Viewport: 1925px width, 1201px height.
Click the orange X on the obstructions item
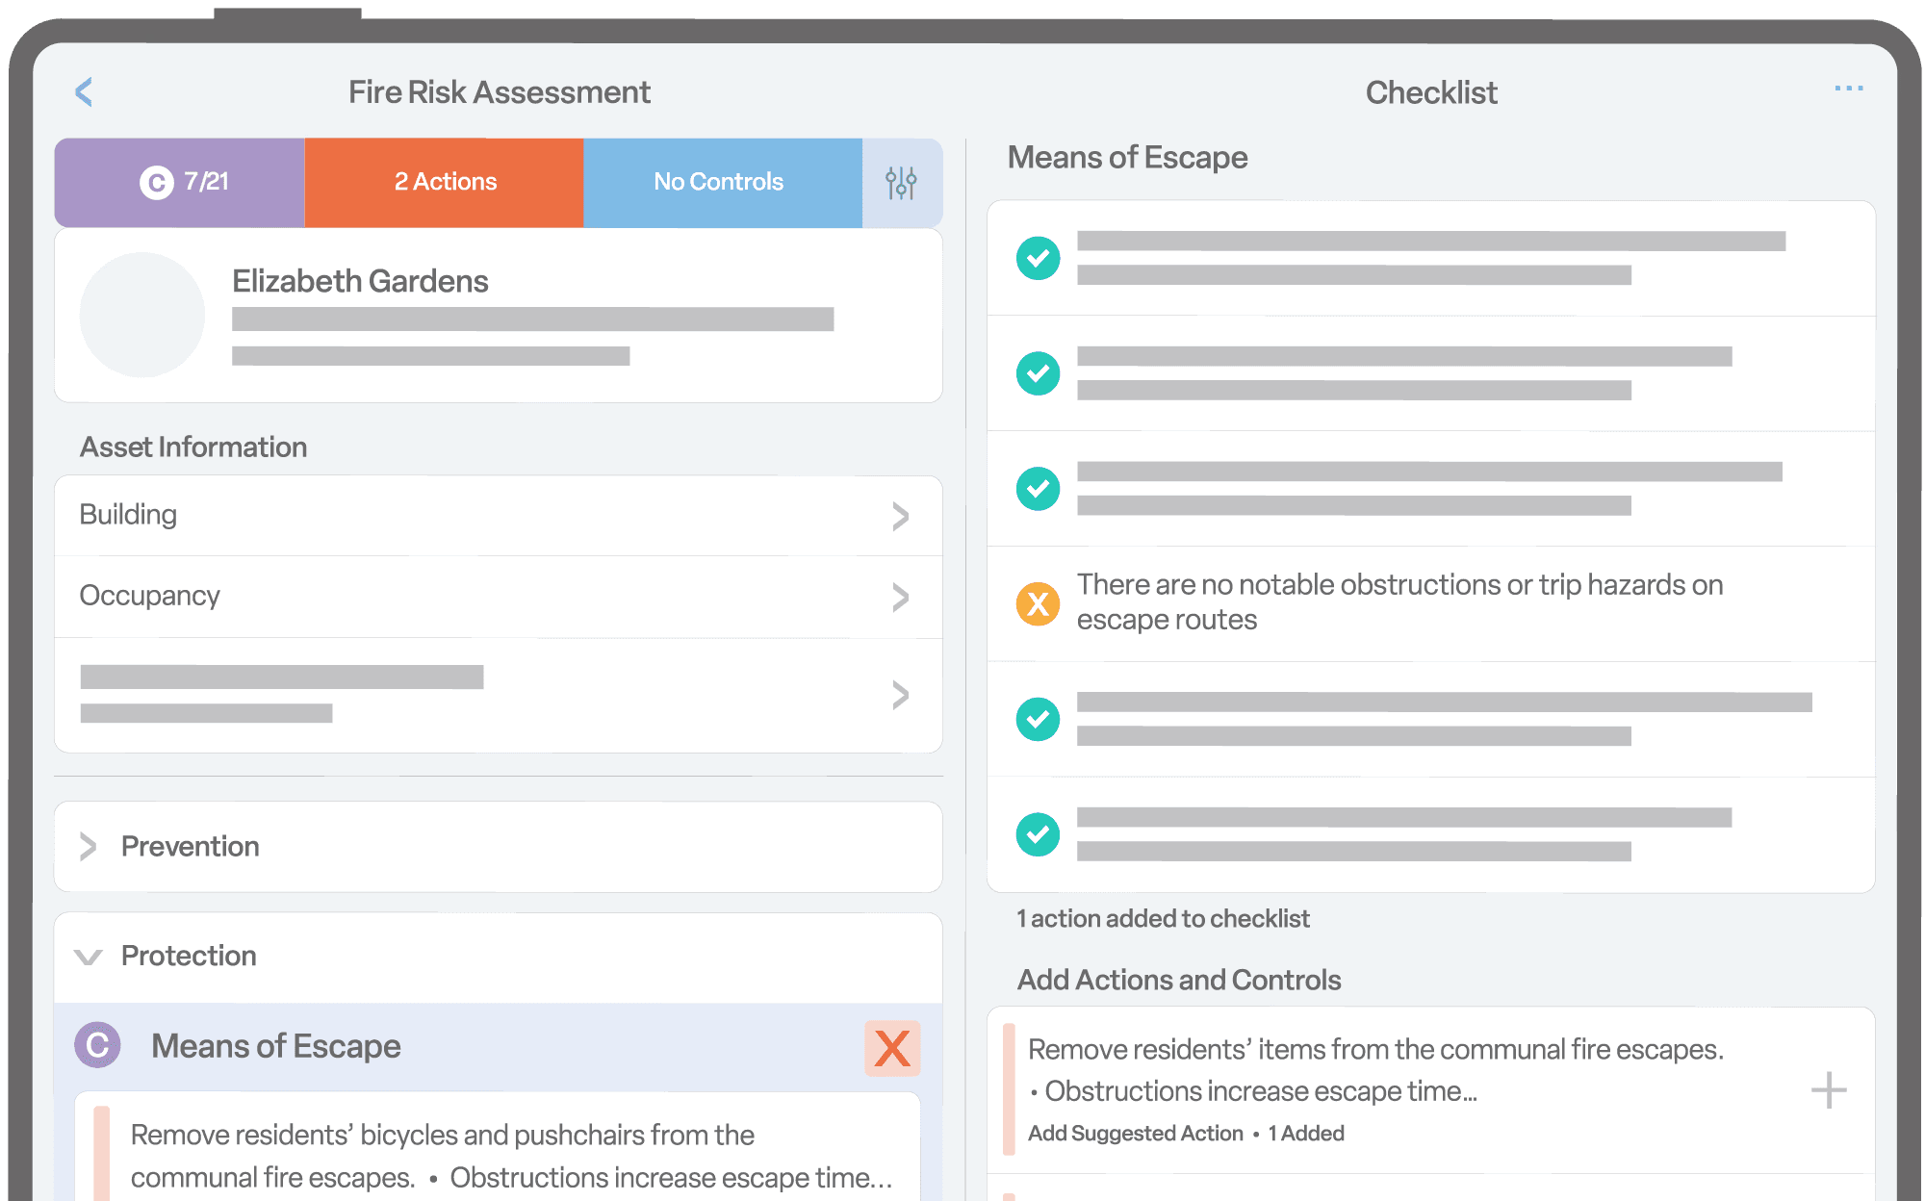pos(1037,602)
